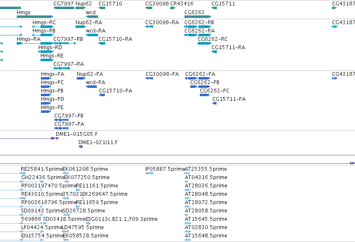Select protein wcd-PA
The height and width of the screenshot is (242, 355).
coord(91,87)
